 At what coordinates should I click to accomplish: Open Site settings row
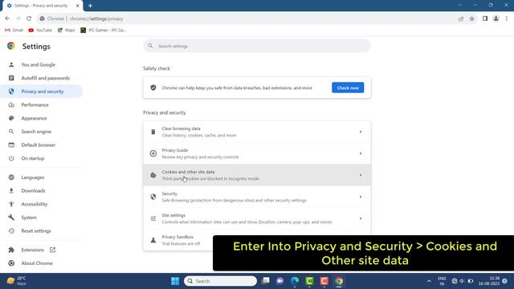click(257, 218)
